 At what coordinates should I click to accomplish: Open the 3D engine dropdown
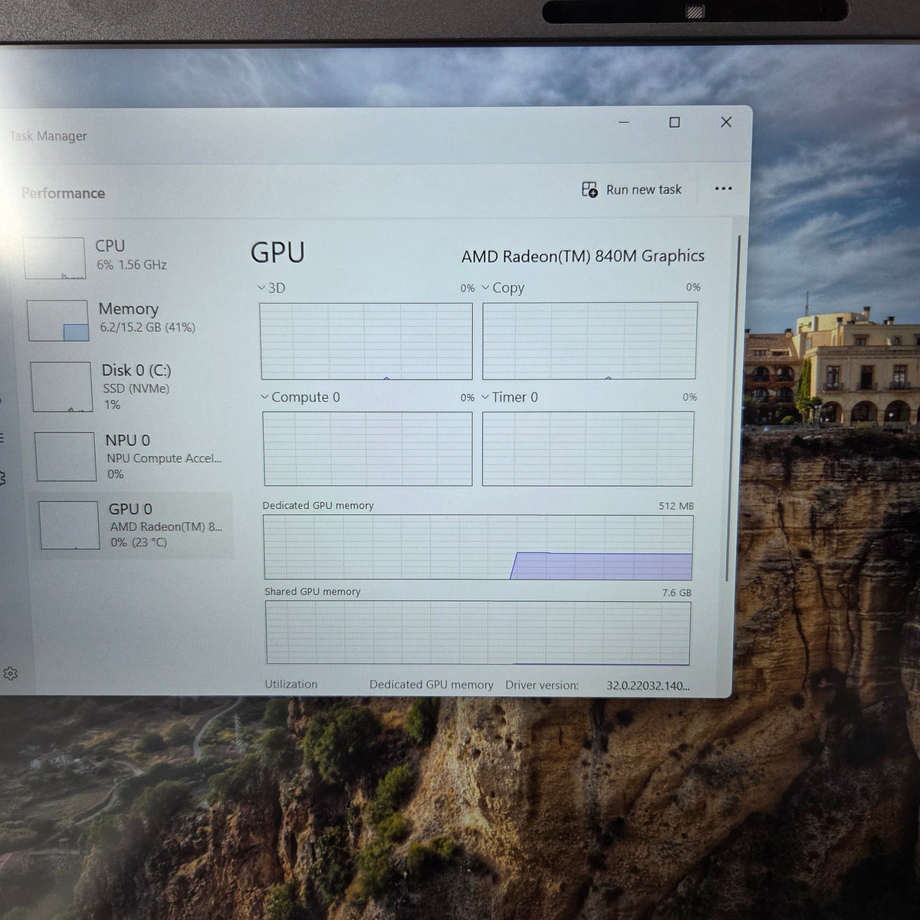[271, 288]
